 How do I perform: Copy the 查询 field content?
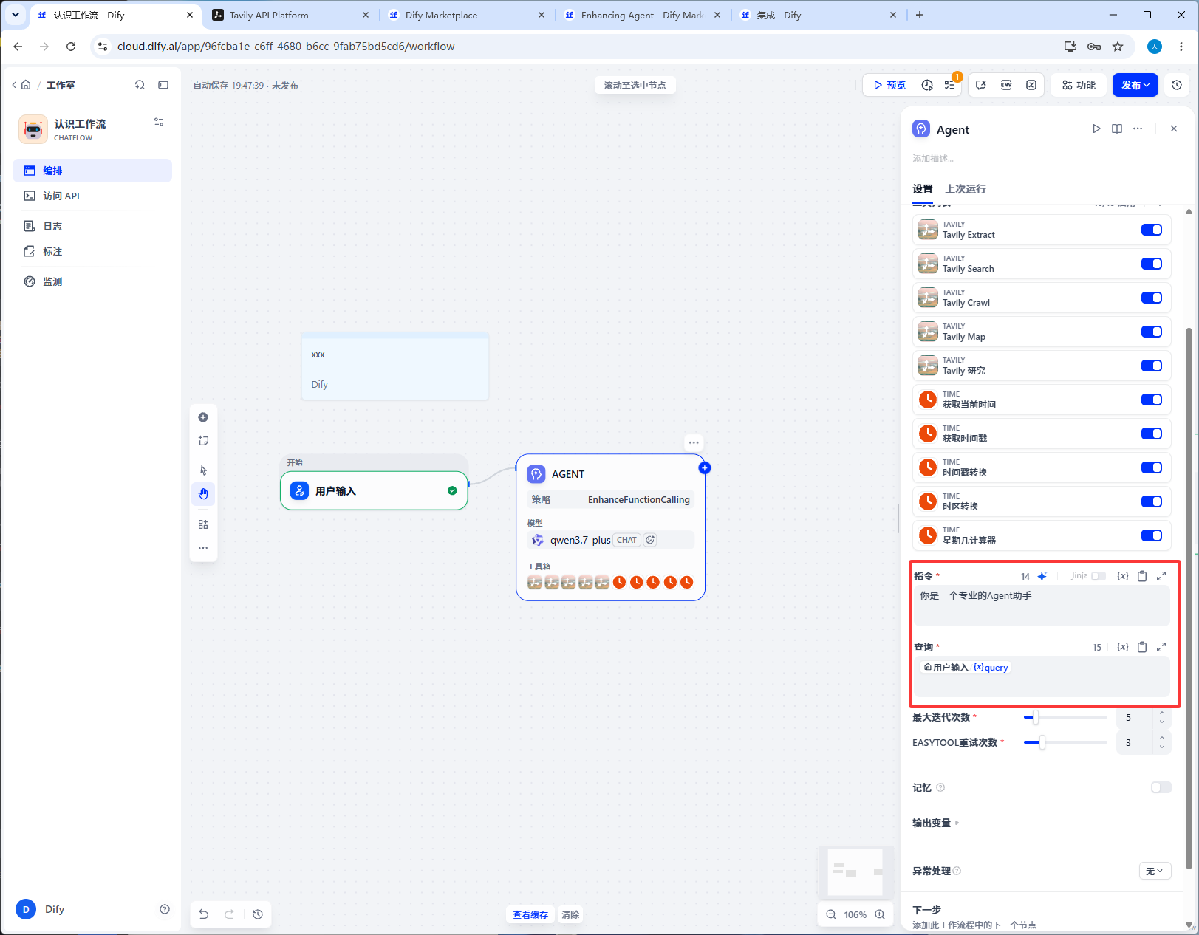click(x=1142, y=647)
